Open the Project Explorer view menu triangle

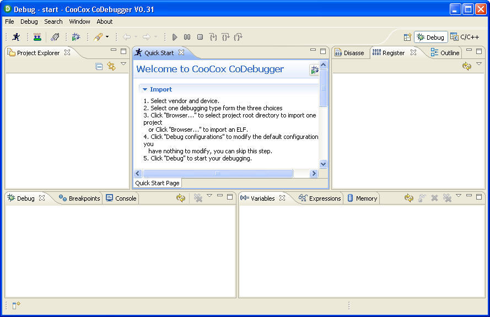123,64
